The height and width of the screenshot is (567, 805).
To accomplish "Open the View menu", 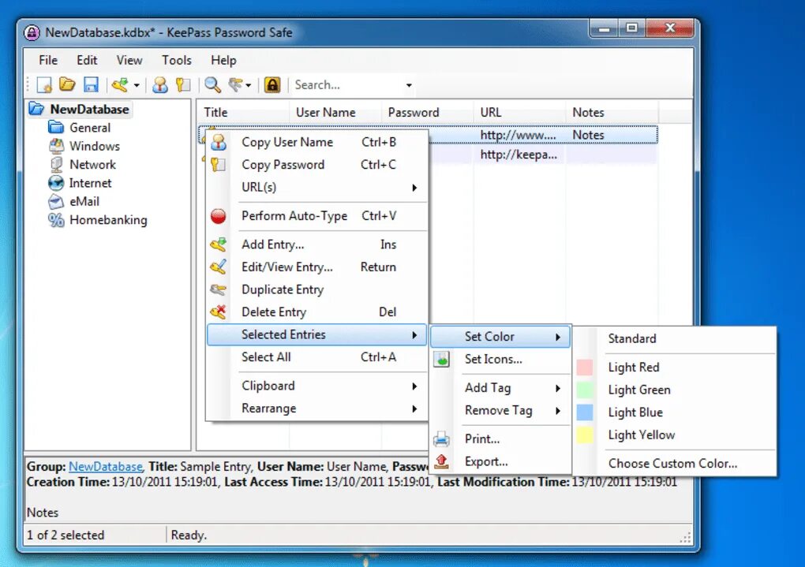I will click(129, 60).
